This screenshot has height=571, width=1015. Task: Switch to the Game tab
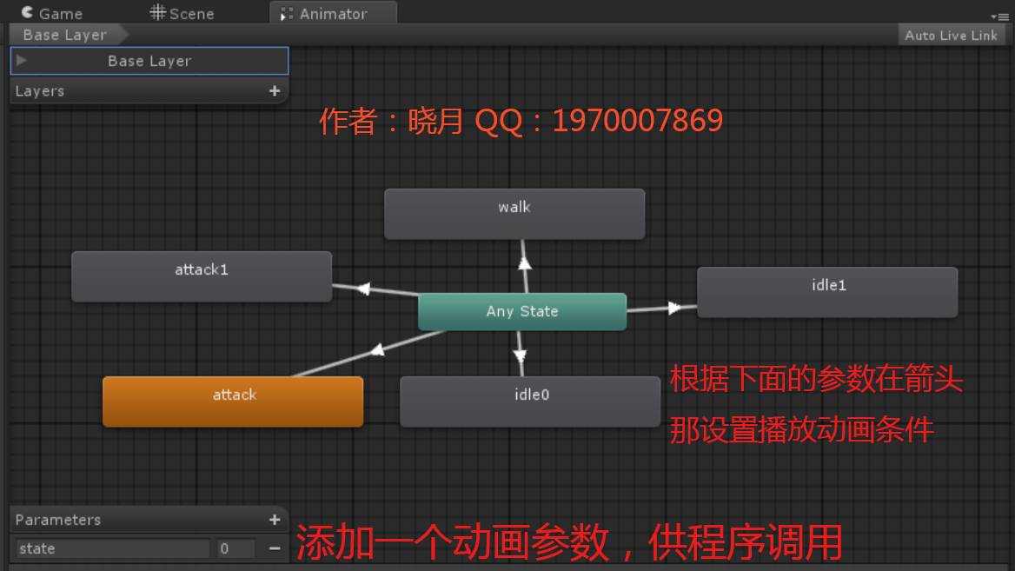[52, 13]
